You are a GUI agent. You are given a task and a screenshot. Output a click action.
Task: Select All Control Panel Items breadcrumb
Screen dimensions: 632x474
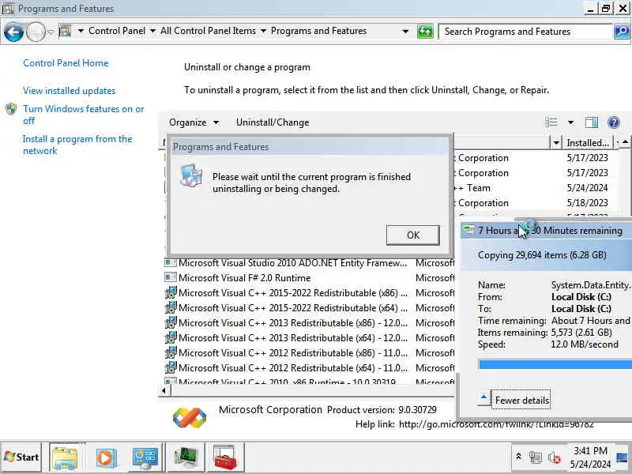(x=208, y=31)
